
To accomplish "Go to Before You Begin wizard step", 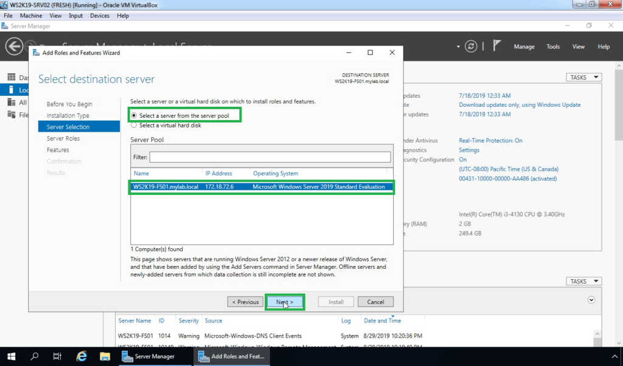I will [69, 104].
